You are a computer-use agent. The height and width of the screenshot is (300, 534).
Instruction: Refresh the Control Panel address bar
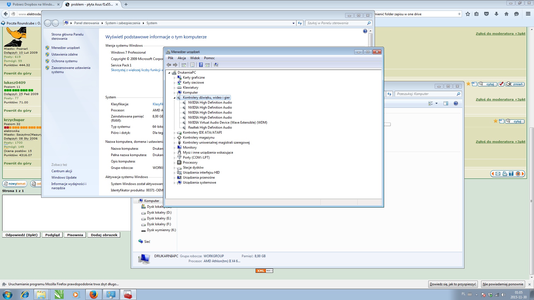[300, 23]
